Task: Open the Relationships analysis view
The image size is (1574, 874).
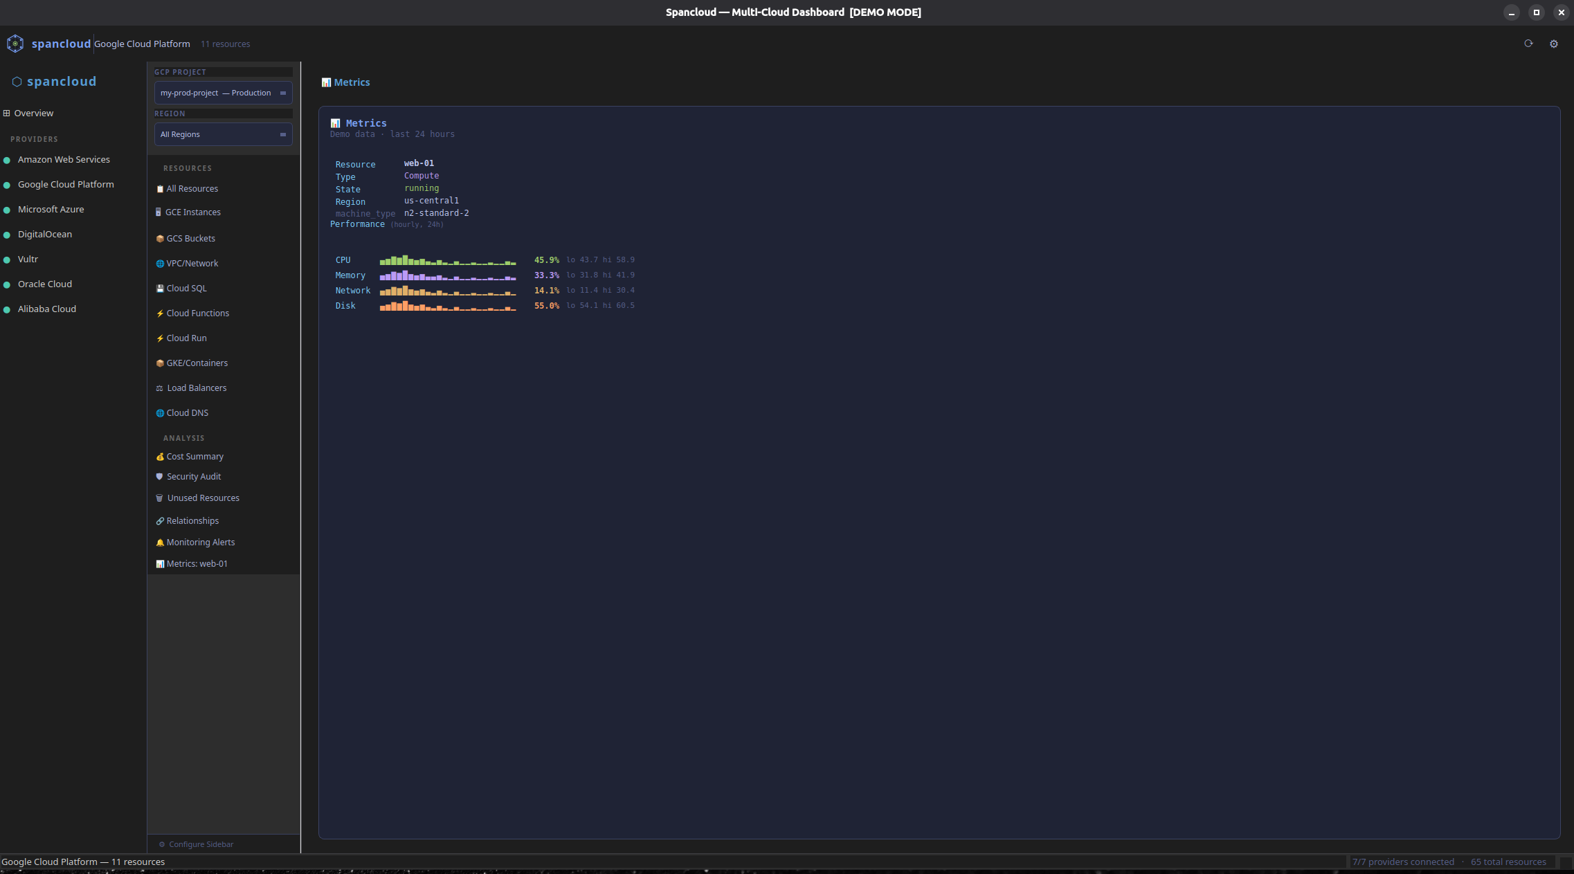Action: click(x=192, y=521)
